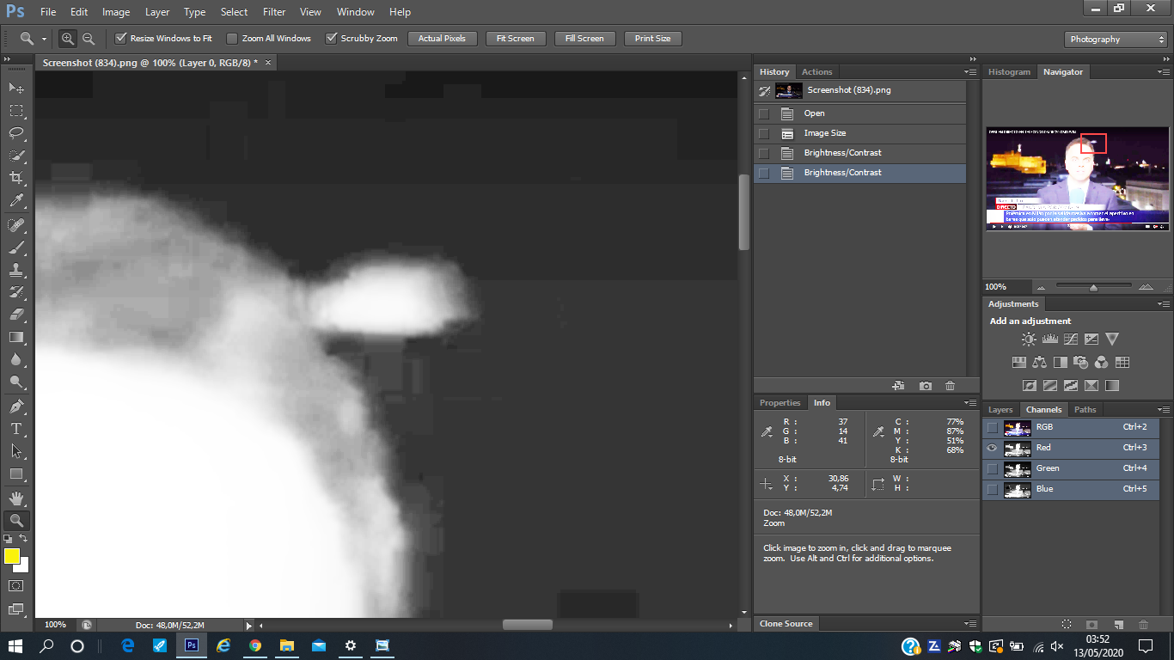Select the Hand tool
1174x660 pixels.
[16, 498]
